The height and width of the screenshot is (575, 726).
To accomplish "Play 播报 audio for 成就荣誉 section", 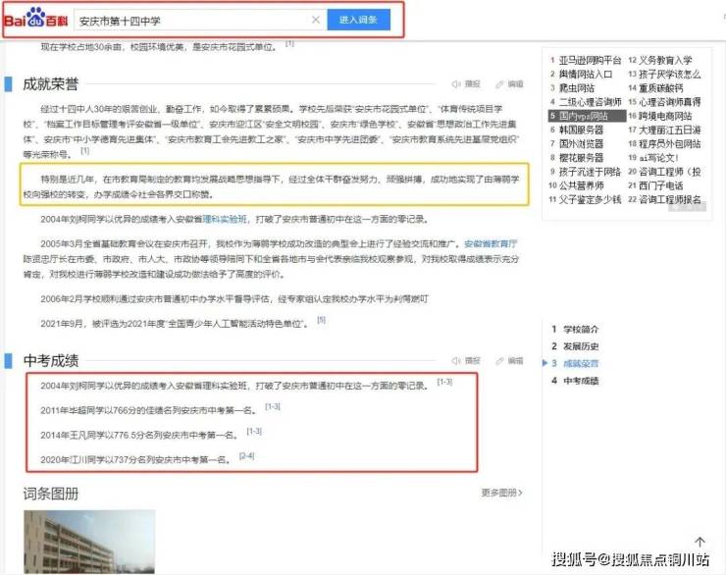I will (x=466, y=83).
